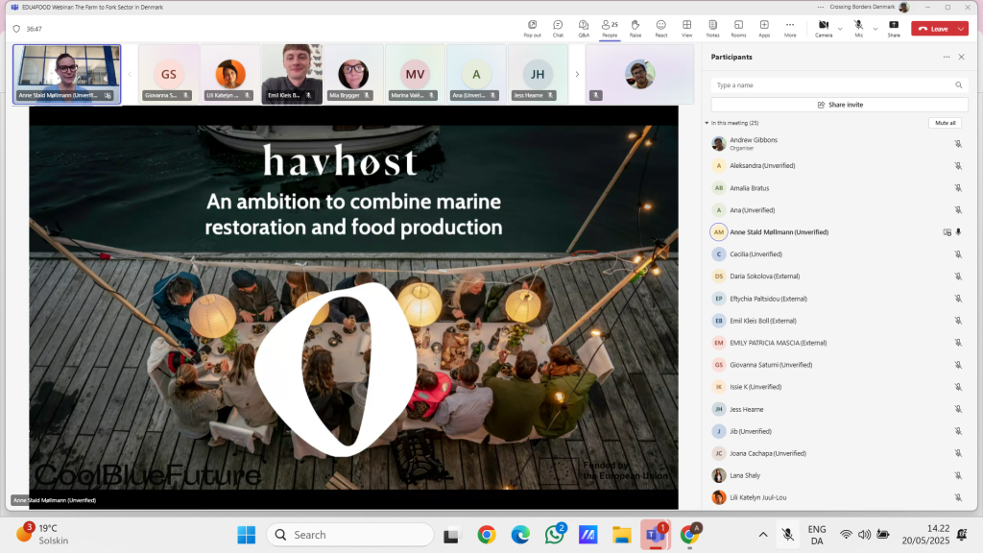Select Giovanna S. participant tile
Screen dimensions: 983x553
coord(169,74)
